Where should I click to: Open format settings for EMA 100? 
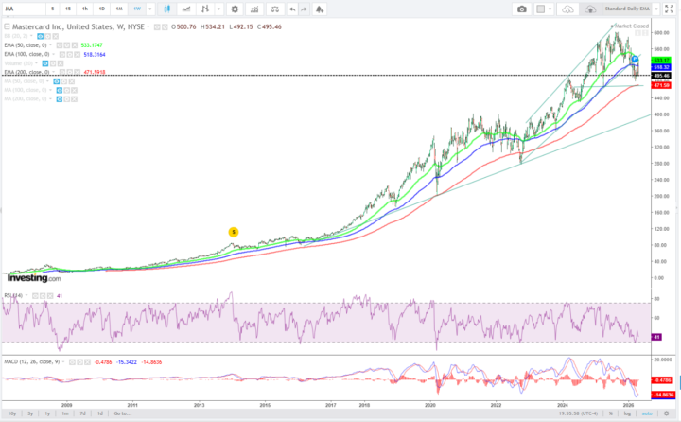(69, 54)
